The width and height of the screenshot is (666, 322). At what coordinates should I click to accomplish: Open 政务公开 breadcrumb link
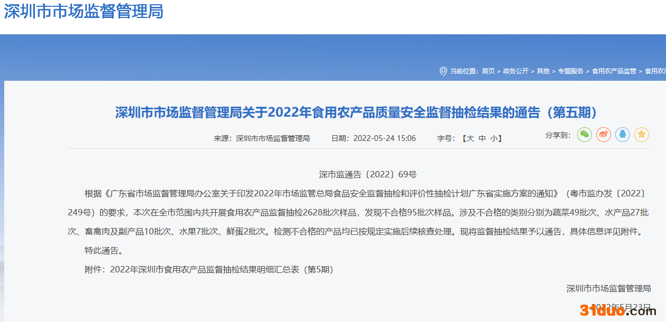(x=515, y=71)
